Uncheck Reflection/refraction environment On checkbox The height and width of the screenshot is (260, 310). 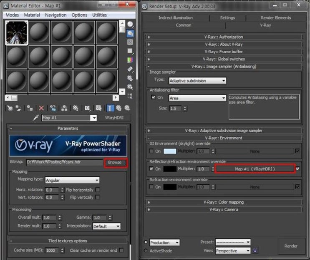pyautogui.click(x=151, y=169)
